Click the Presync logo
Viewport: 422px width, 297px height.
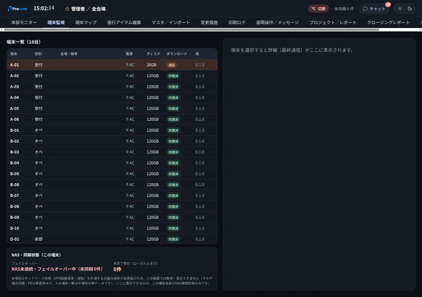[18, 9]
